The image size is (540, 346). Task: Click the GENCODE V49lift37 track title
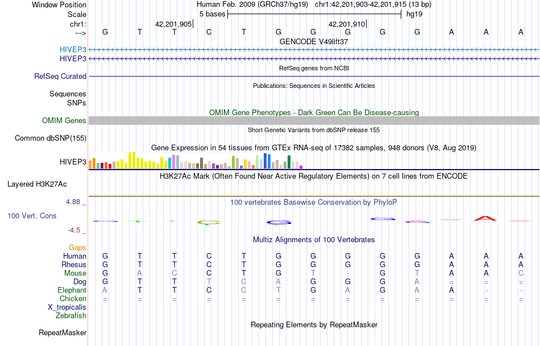click(x=314, y=41)
